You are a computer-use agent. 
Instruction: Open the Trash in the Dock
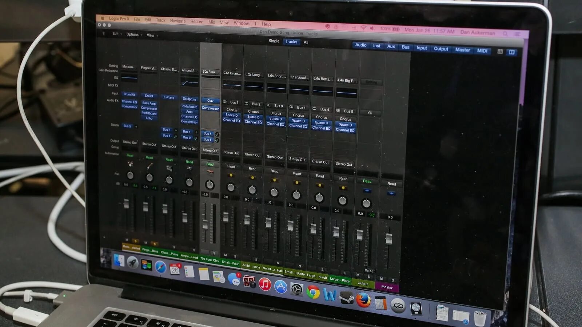click(x=480, y=318)
